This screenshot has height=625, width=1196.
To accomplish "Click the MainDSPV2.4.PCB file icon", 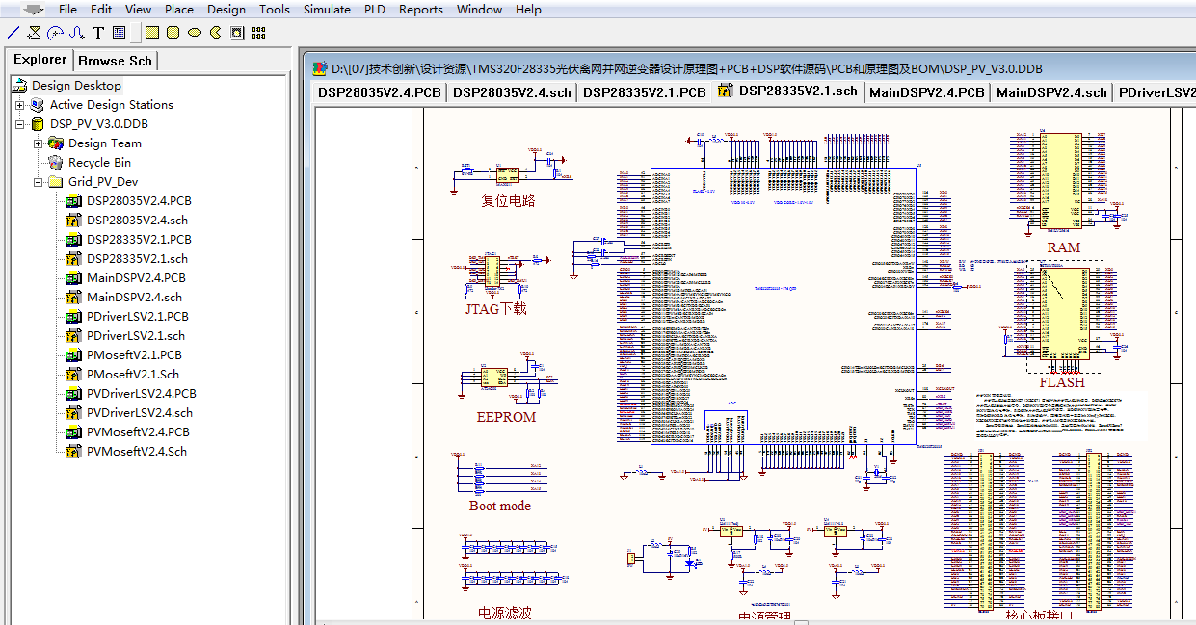I will tap(74, 277).
